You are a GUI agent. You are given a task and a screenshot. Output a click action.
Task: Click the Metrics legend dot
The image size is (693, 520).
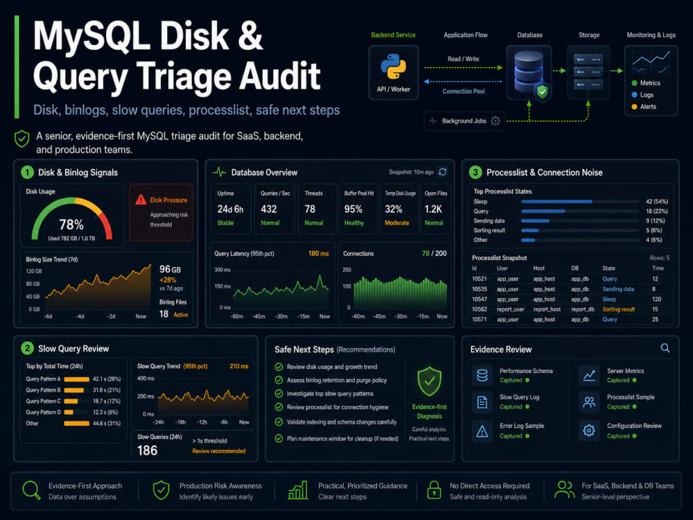634,83
